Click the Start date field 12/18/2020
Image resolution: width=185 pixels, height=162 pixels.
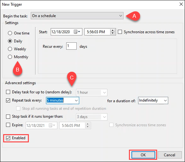(67, 32)
